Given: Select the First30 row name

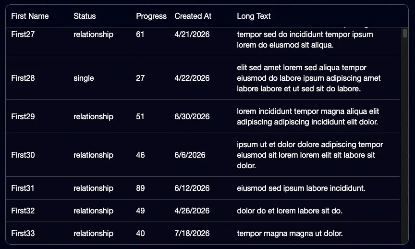Looking at the screenshot, I should (23, 155).
